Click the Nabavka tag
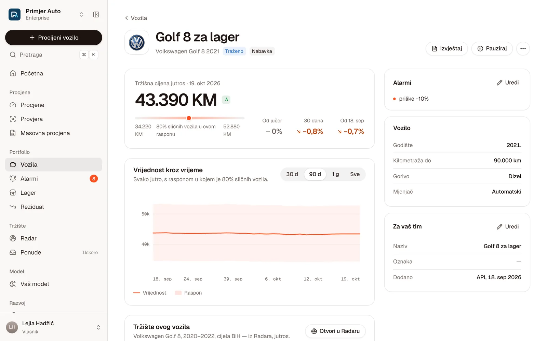547x341 pixels. point(262,51)
